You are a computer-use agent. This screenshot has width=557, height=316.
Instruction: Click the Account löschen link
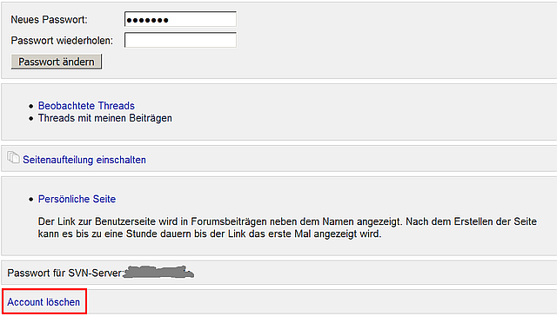(44, 302)
